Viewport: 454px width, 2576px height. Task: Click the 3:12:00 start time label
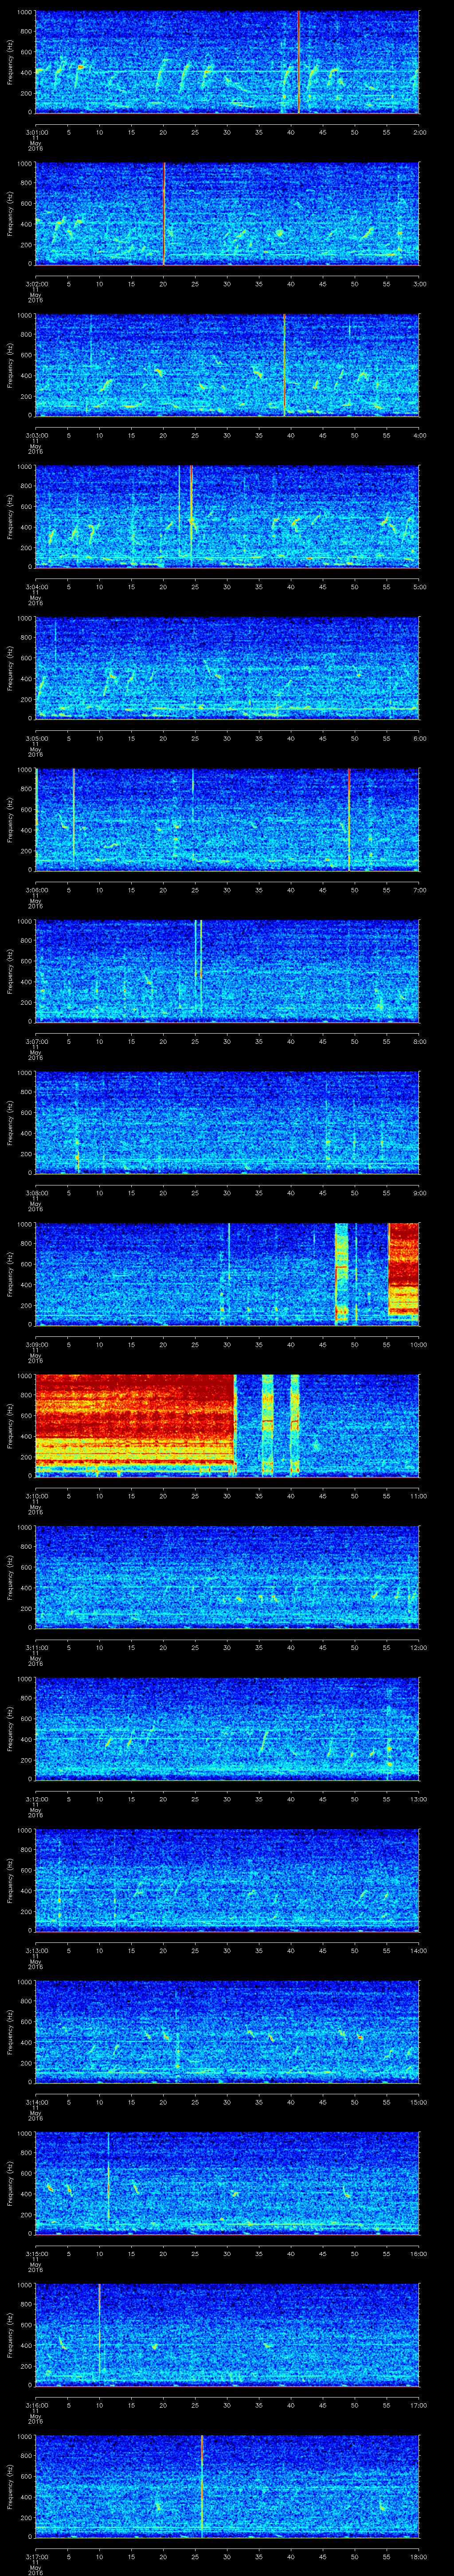pos(36,1799)
